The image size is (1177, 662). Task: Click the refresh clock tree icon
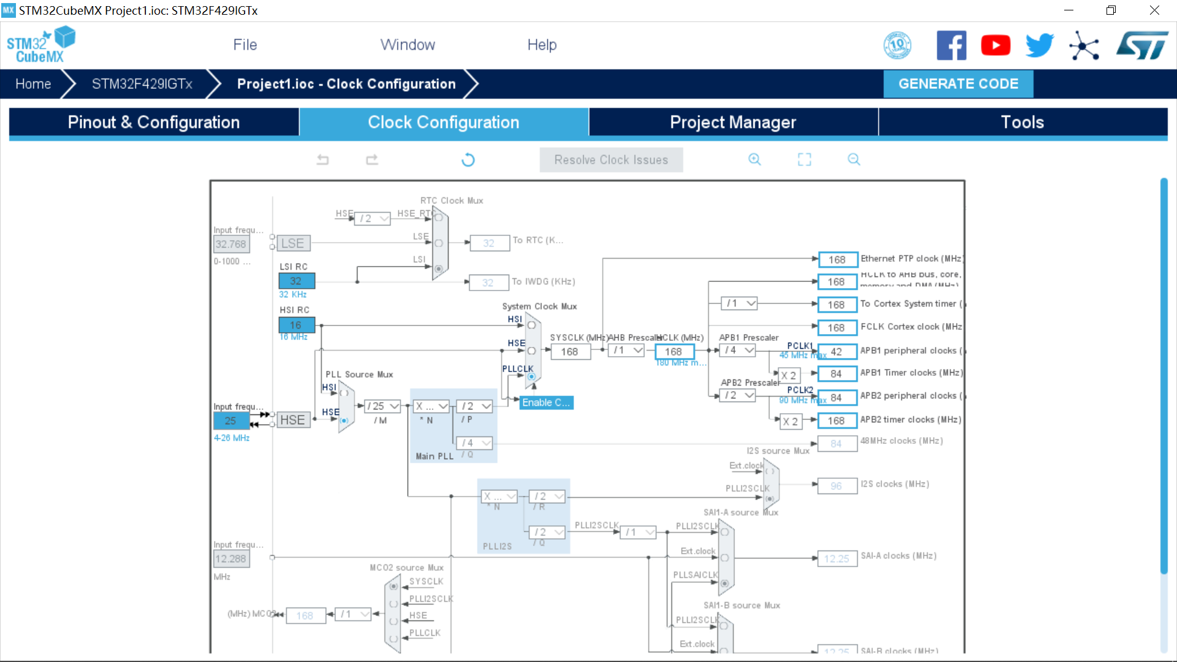pos(468,160)
